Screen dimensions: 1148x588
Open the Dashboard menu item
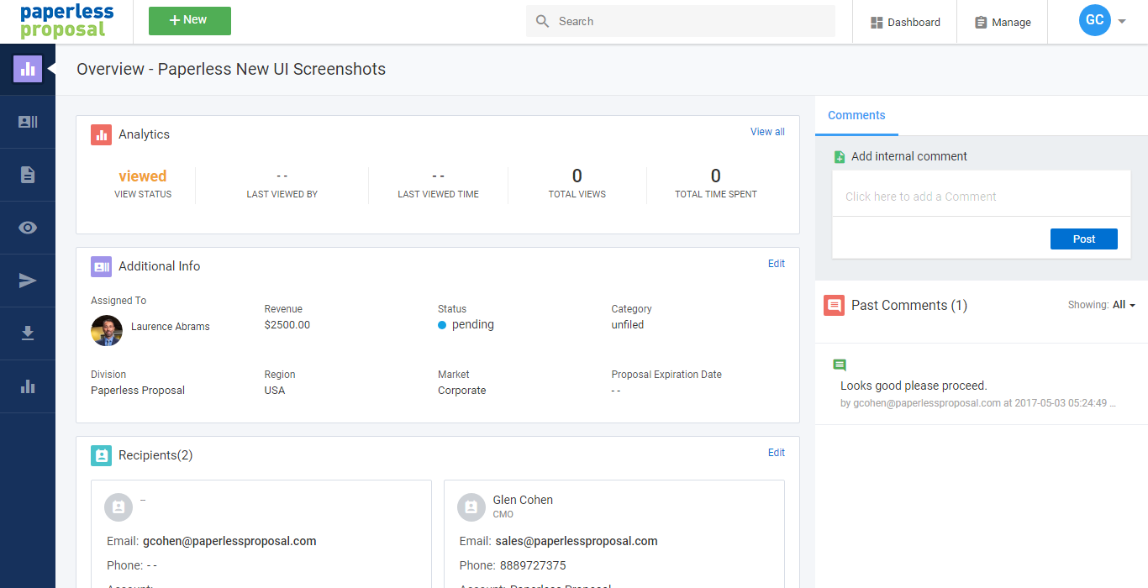click(905, 23)
